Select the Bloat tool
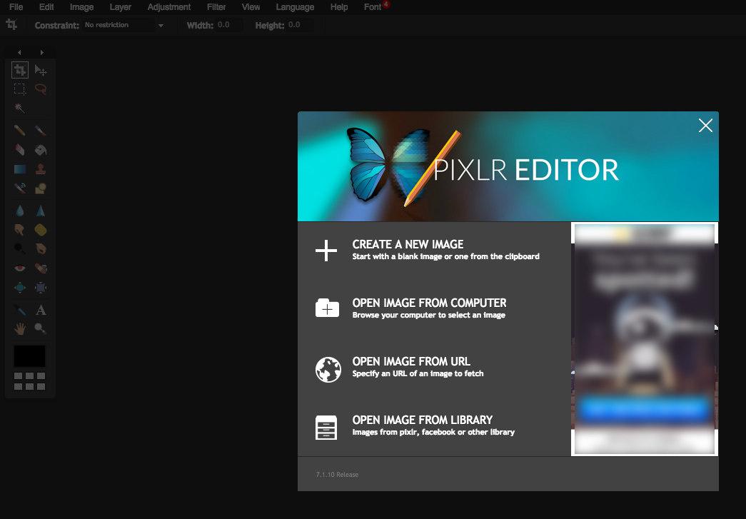 pos(19,287)
